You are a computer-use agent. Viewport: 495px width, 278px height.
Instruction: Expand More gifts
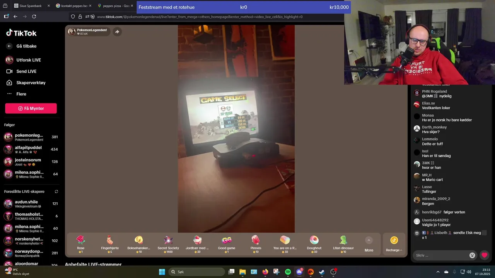[369, 245]
